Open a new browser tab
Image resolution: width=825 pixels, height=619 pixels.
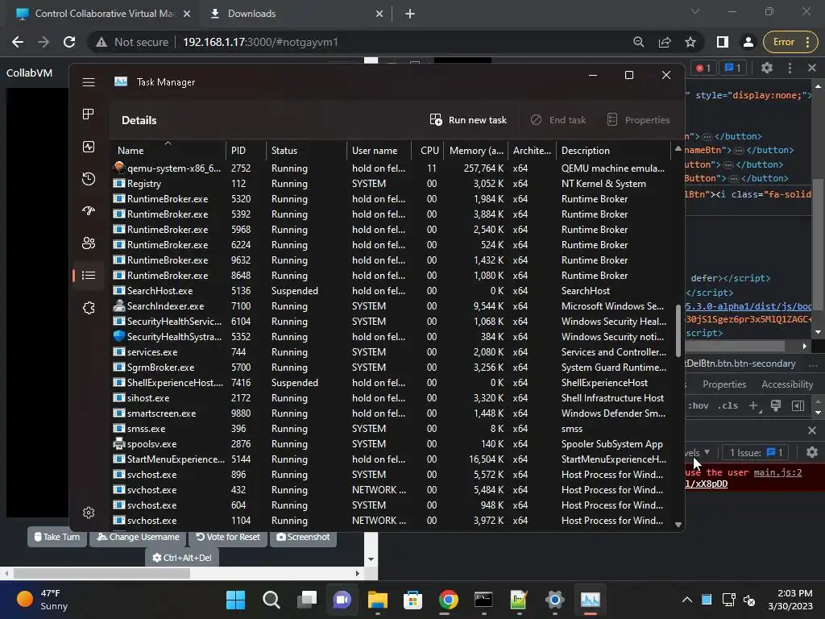[x=410, y=15]
